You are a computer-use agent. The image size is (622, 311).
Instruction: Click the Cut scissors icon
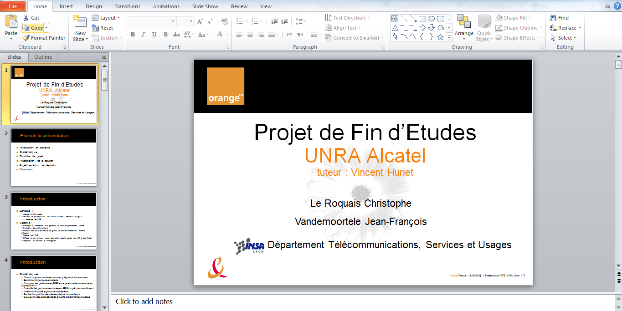pyautogui.click(x=26, y=18)
